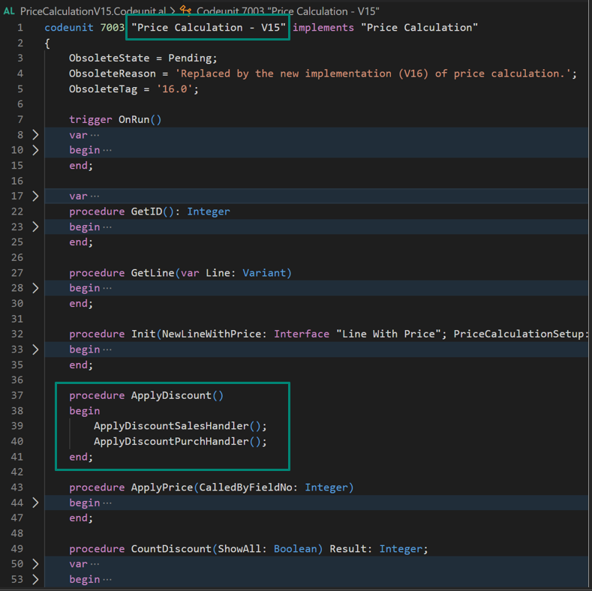Click the Init procedure name
The image size is (592, 591).
(x=143, y=334)
